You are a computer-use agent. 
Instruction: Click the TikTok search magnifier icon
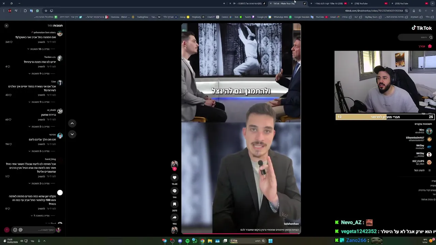tap(431, 37)
